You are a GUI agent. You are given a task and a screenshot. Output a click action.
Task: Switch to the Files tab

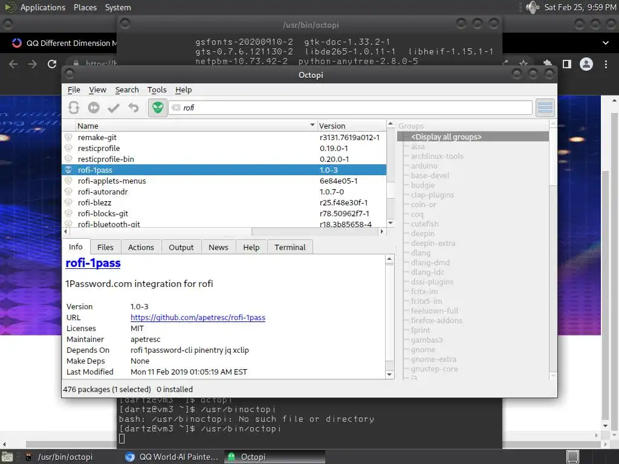pos(105,247)
